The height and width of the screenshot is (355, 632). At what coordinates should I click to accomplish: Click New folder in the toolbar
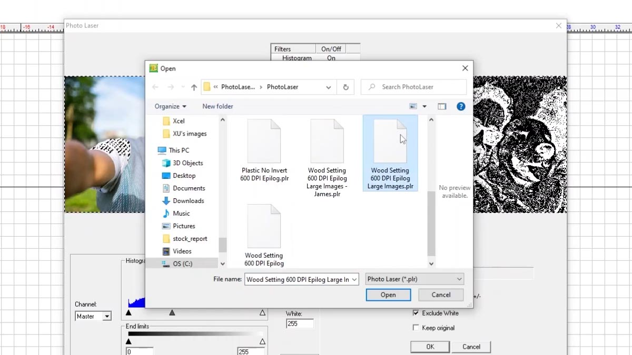218,106
